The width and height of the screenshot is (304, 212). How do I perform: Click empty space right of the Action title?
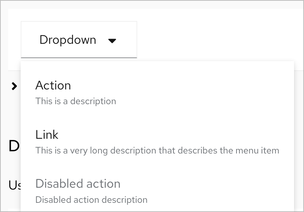tap(184, 85)
